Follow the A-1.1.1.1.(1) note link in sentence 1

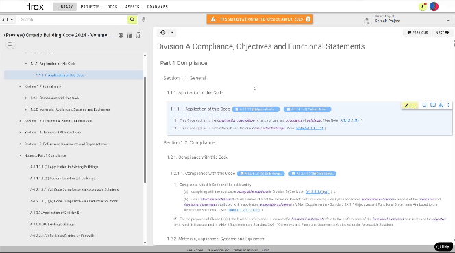click(x=349, y=120)
